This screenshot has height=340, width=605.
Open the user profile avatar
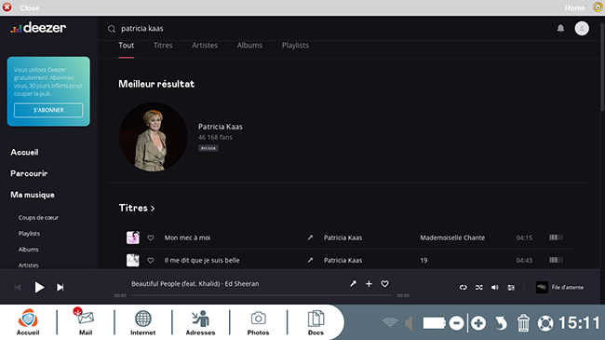[x=582, y=28]
